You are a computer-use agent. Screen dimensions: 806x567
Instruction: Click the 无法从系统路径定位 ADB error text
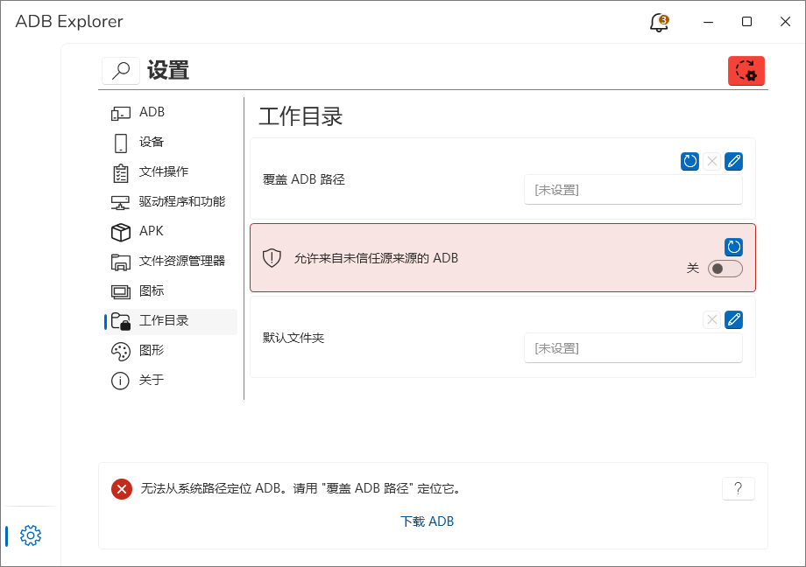[300, 488]
